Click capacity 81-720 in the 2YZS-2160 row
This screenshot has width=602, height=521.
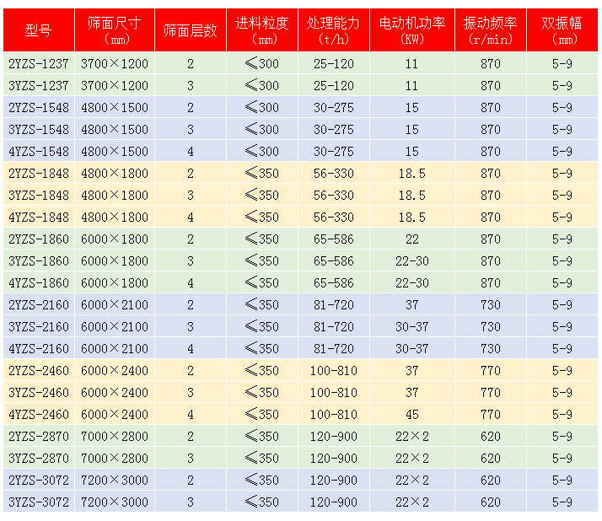coord(334,304)
